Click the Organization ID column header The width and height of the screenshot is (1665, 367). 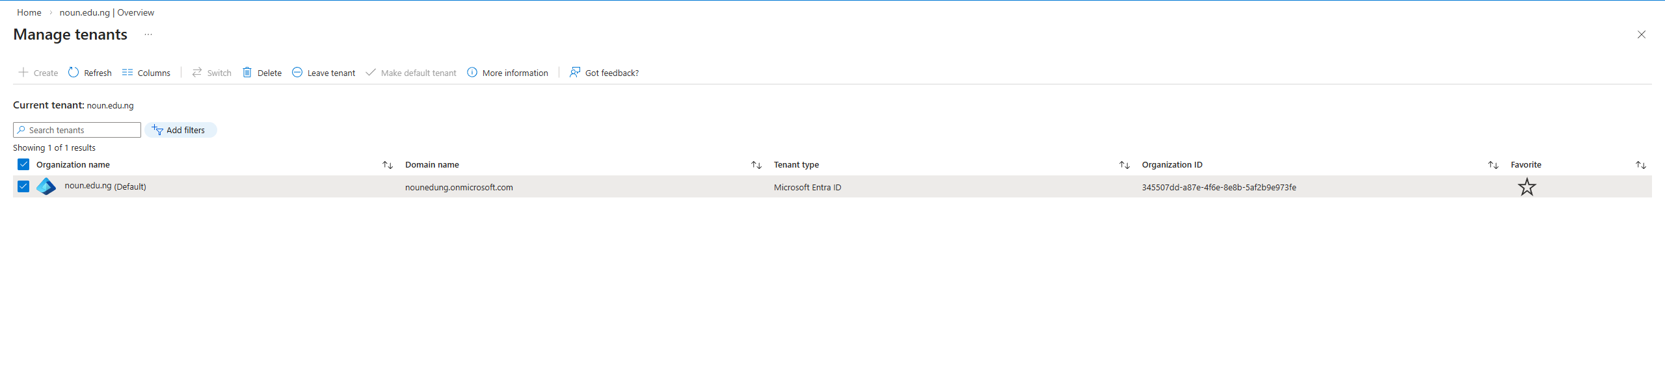pyautogui.click(x=1172, y=164)
